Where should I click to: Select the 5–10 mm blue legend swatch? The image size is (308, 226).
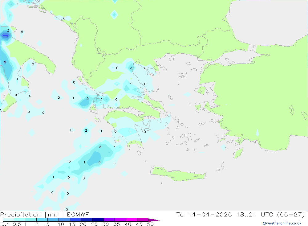click(x=53, y=220)
